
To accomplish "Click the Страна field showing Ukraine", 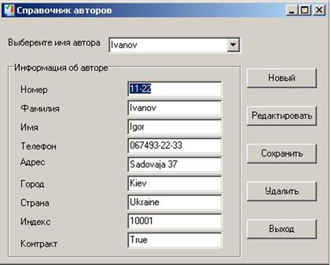I will [174, 202].
